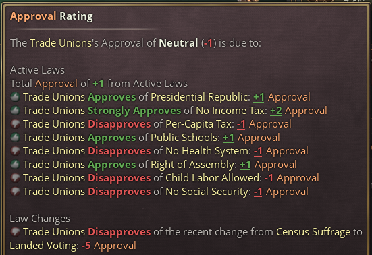Screen dimensions: 372x255
Task: Select the underlined +1 for Presidential Republic
Action: [259, 97]
